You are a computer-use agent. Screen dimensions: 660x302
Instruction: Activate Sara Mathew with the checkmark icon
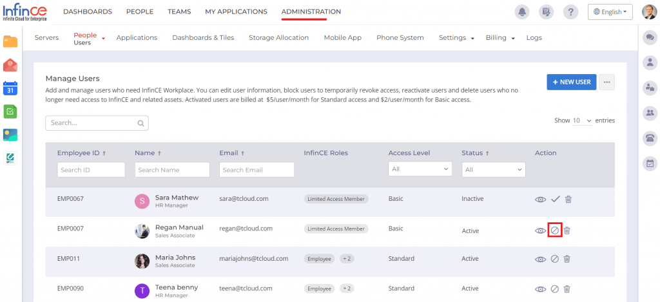[555, 200]
